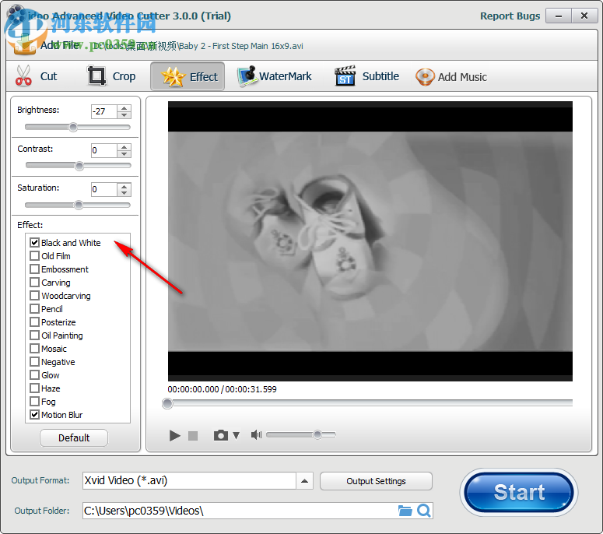The width and height of the screenshot is (603, 534).
Task: Enable the Glow effect
Action: click(x=34, y=374)
